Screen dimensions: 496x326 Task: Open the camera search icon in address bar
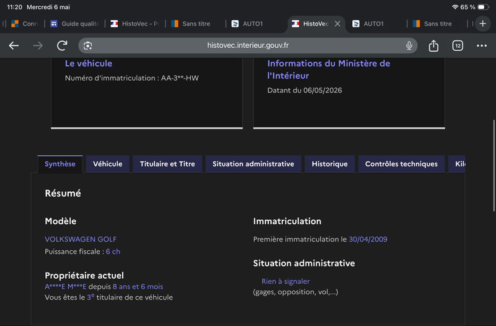click(87, 45)
